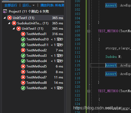
Task: Collapse the TEST_METHOD block at line 121
Action: click(89, 91)
